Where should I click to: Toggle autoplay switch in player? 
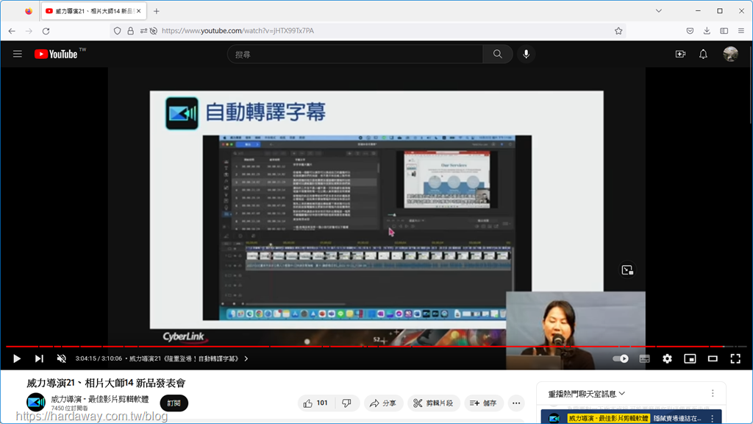[621, 358]
